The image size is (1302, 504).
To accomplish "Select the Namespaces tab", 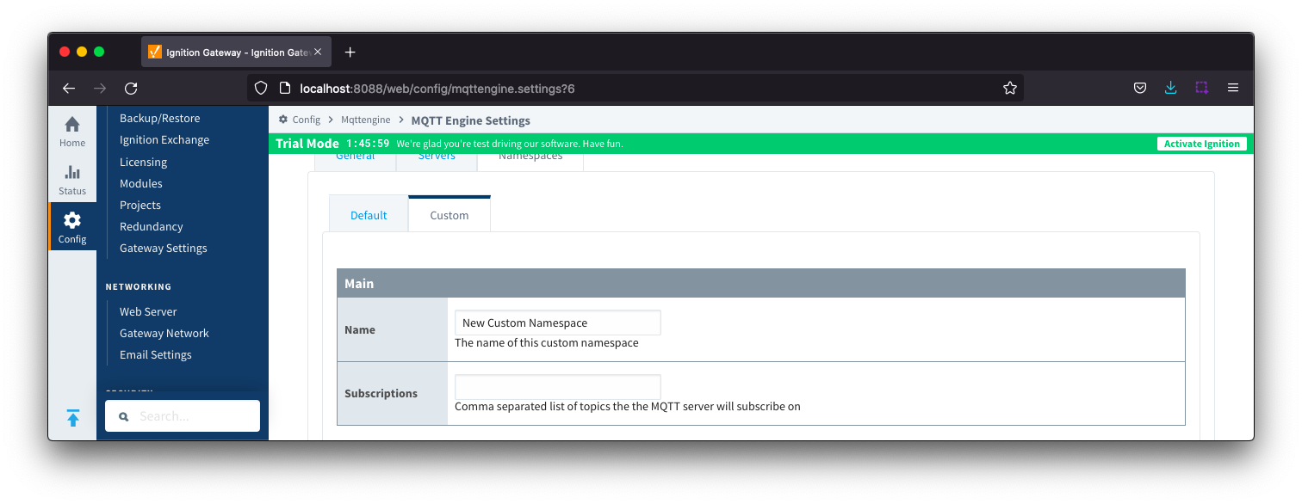I will [530, 157].
